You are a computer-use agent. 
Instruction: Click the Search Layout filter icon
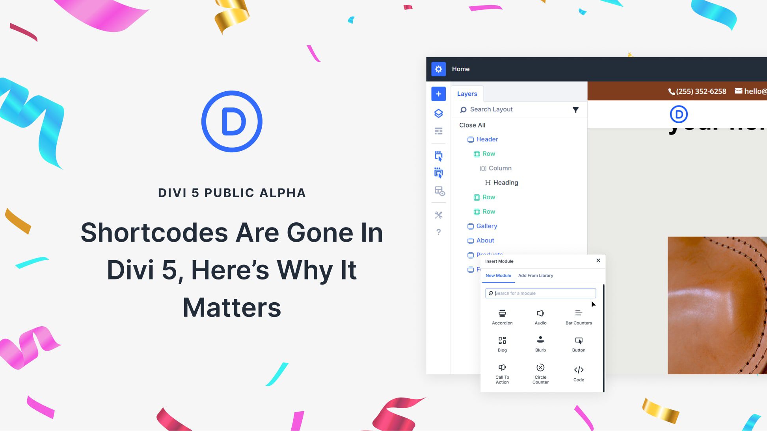pos(575,109)
